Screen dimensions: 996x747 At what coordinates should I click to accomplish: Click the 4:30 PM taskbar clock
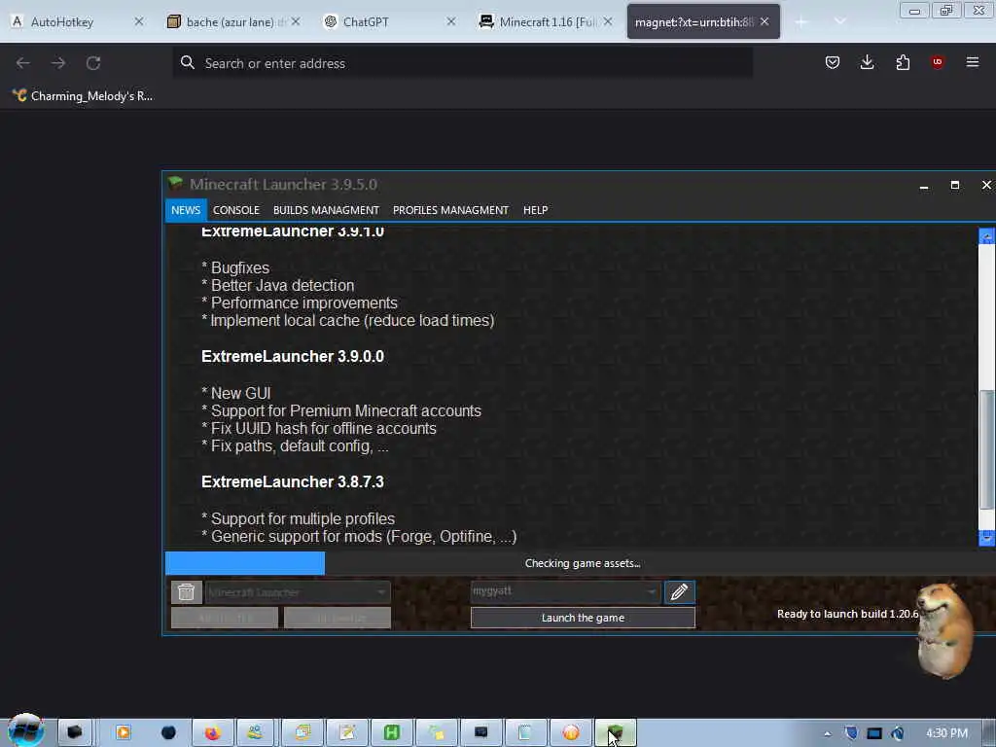pyautogui.click(x=946, y=733)
